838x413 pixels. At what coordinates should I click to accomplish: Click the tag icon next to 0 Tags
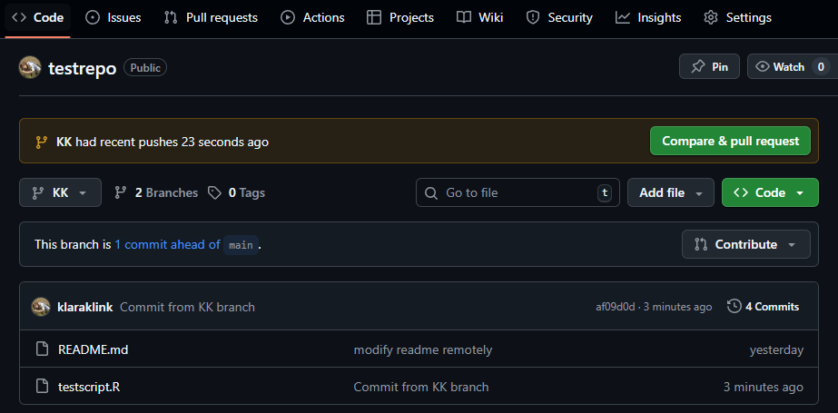pyautogui.click(x=214, y=192)
